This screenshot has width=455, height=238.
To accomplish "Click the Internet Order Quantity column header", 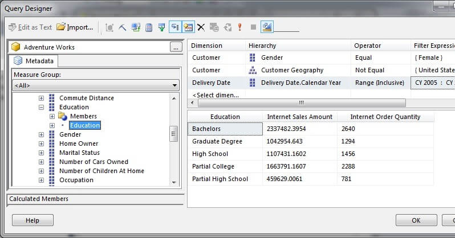I will (385, 117).
